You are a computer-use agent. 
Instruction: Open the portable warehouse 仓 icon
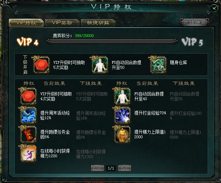pyautogui.click(x=158, y=65)
